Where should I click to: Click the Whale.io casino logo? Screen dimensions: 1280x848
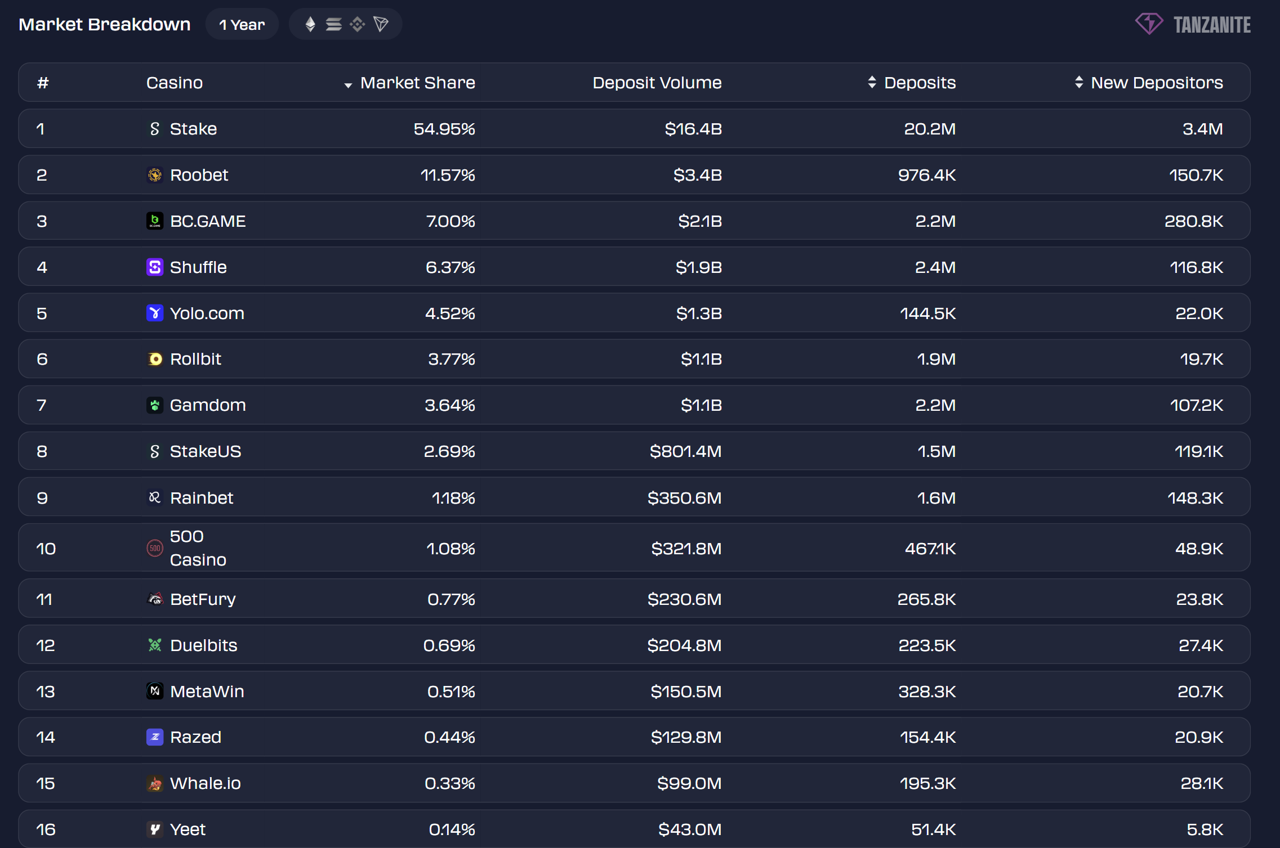155,783
